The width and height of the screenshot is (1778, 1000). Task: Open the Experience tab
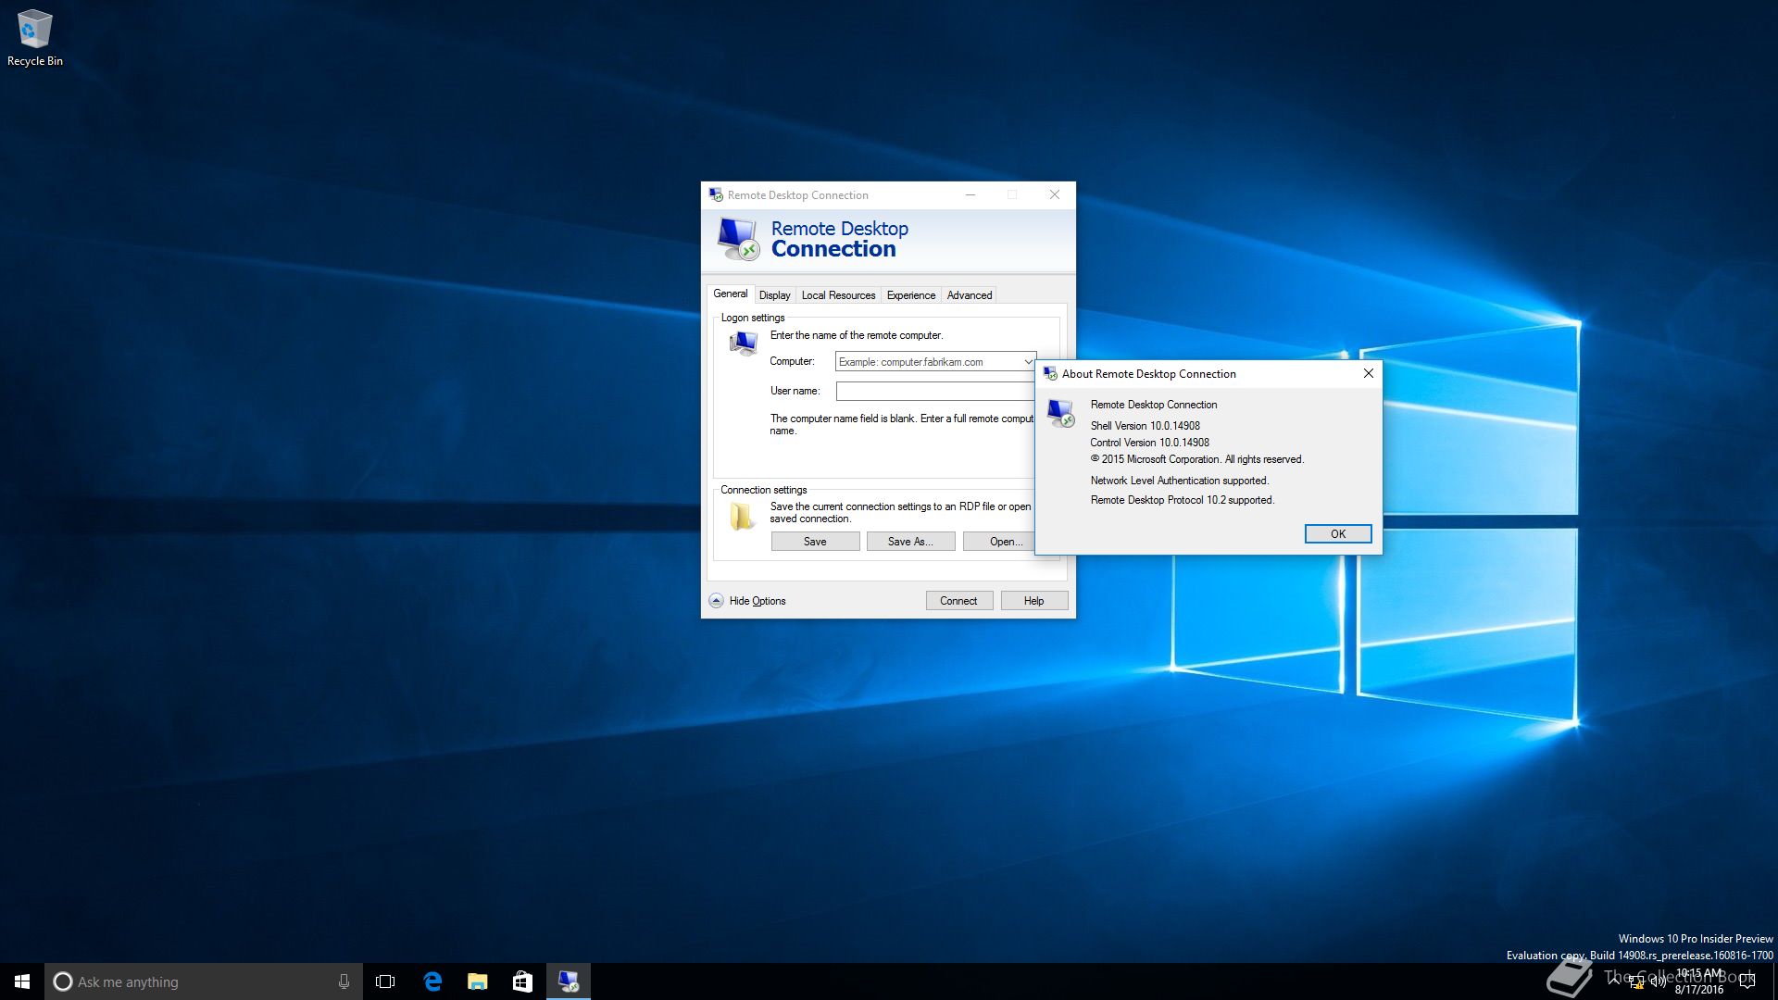910,295
